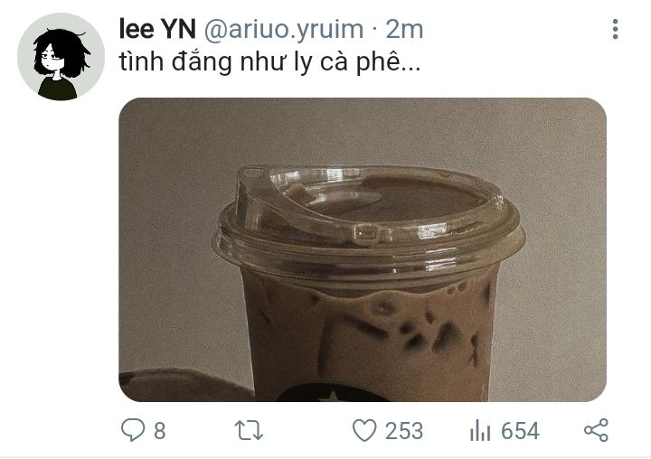651x459 pixels.
Task: Click the plastic lid in the photo
Action: (x=369, y=224)
